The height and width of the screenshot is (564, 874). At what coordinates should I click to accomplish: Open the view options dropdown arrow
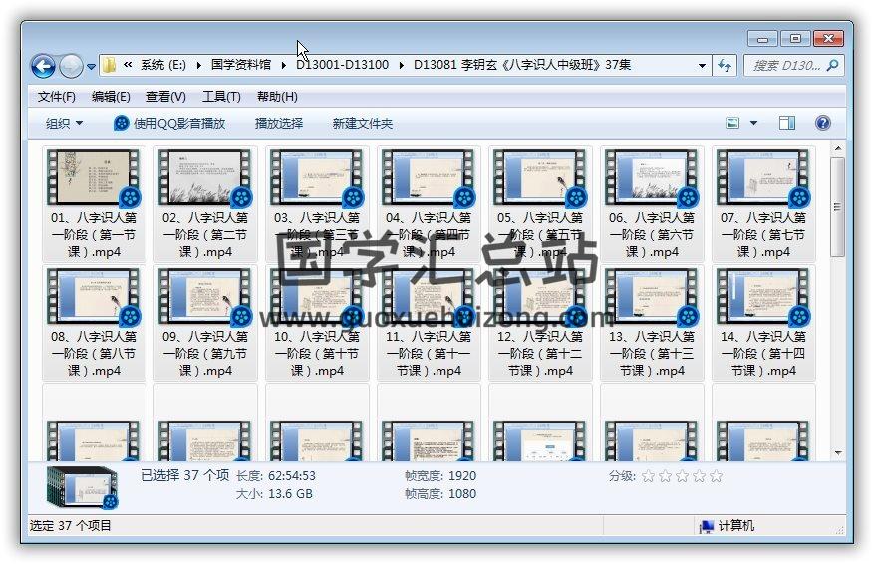pyautogui.click(x=753, y=123)
